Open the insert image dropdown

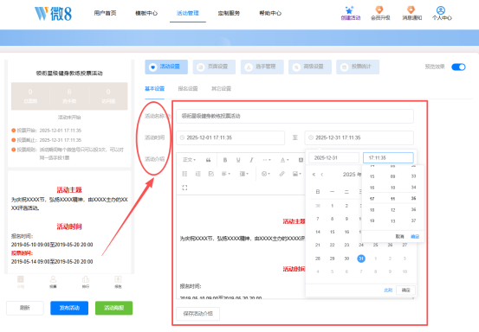[x=297, y=174]
